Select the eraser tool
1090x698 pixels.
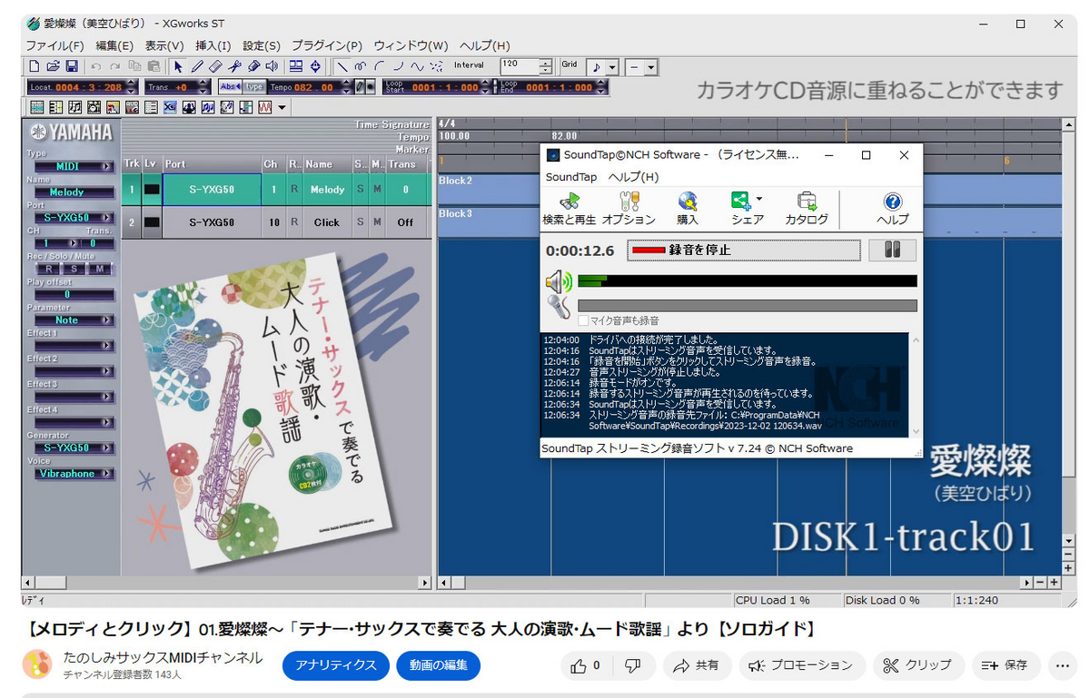(x=215, y=65)
